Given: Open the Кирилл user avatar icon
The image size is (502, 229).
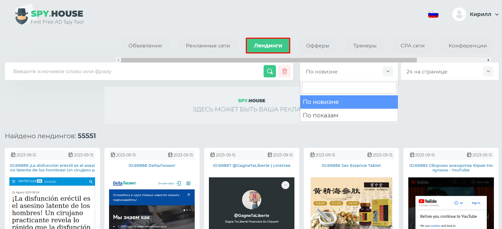Looking at the screenshot, I should tap(459, 14).
